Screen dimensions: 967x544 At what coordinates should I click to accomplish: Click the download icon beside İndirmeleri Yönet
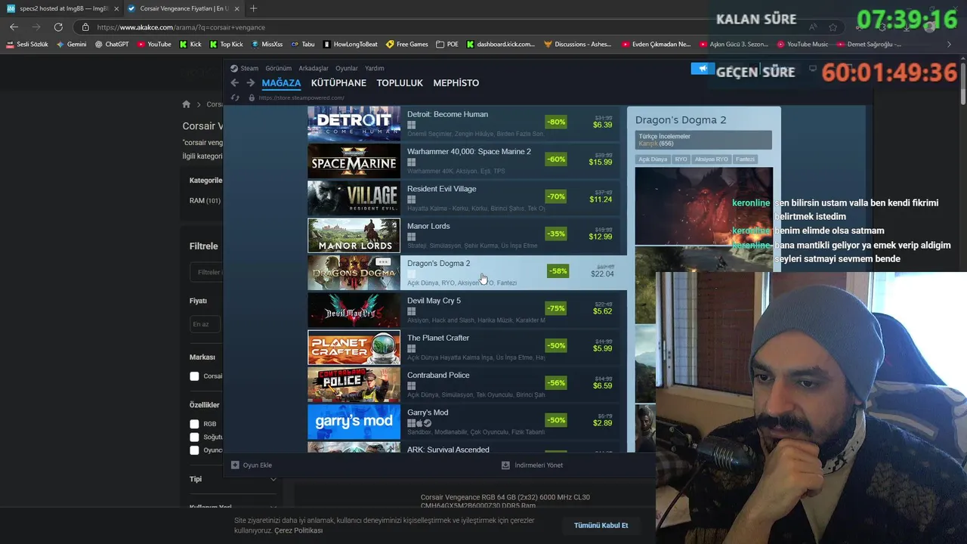pos(505,465)
